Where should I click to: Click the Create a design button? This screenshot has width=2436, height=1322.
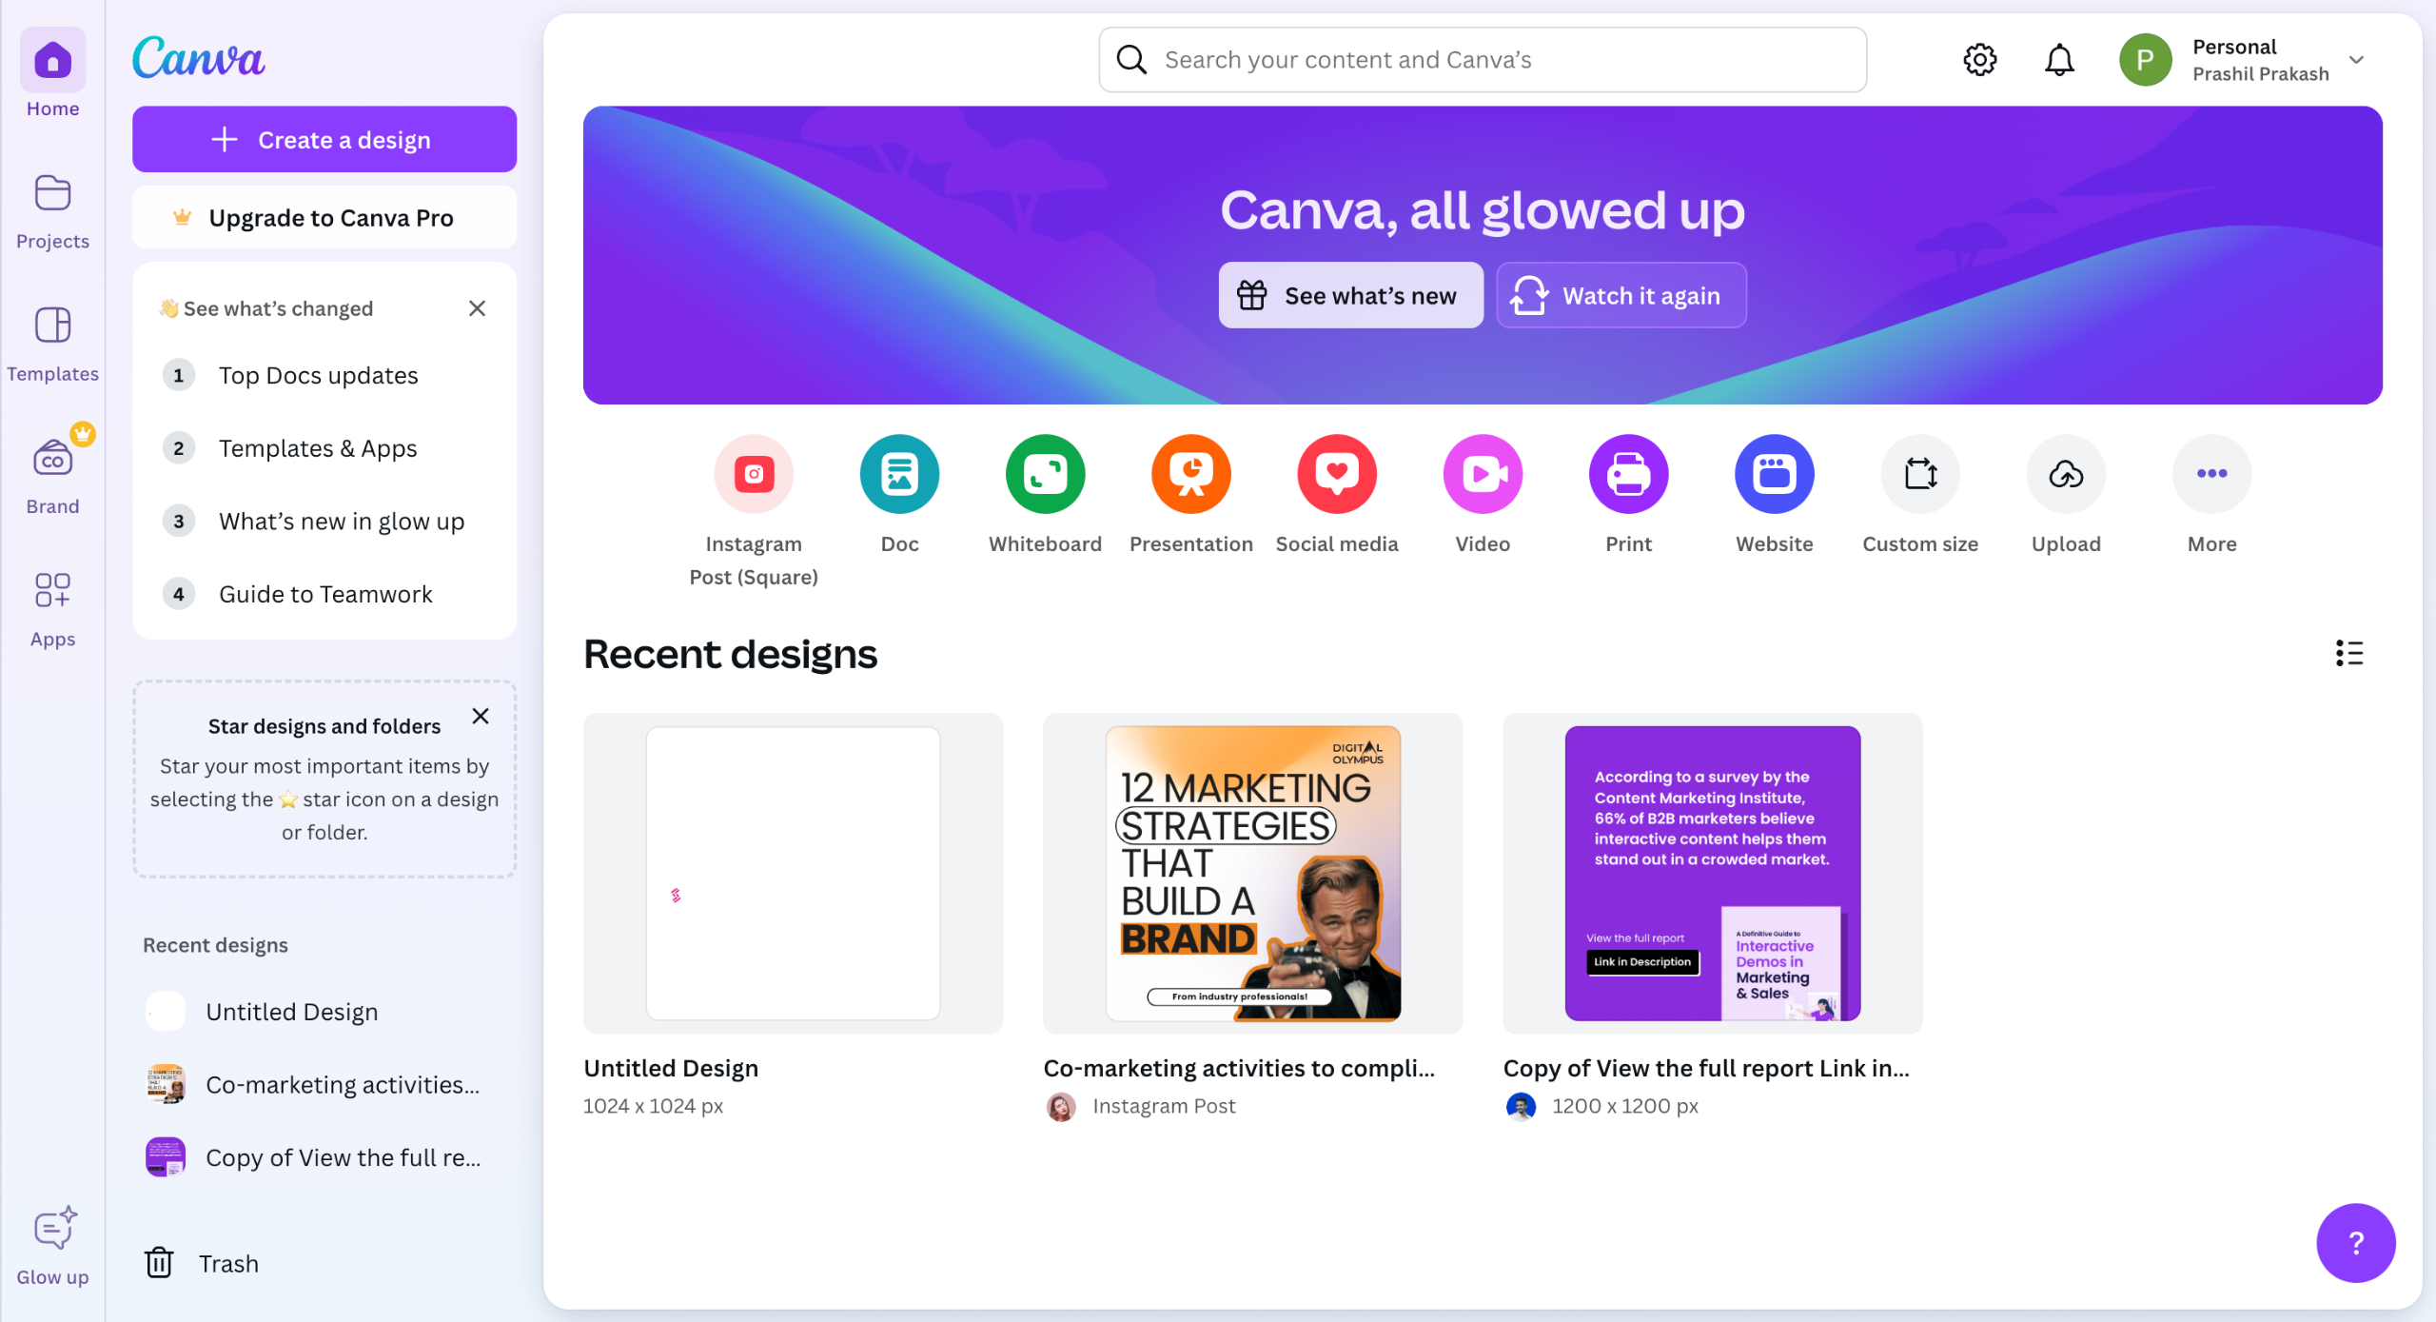click(324, 140)
